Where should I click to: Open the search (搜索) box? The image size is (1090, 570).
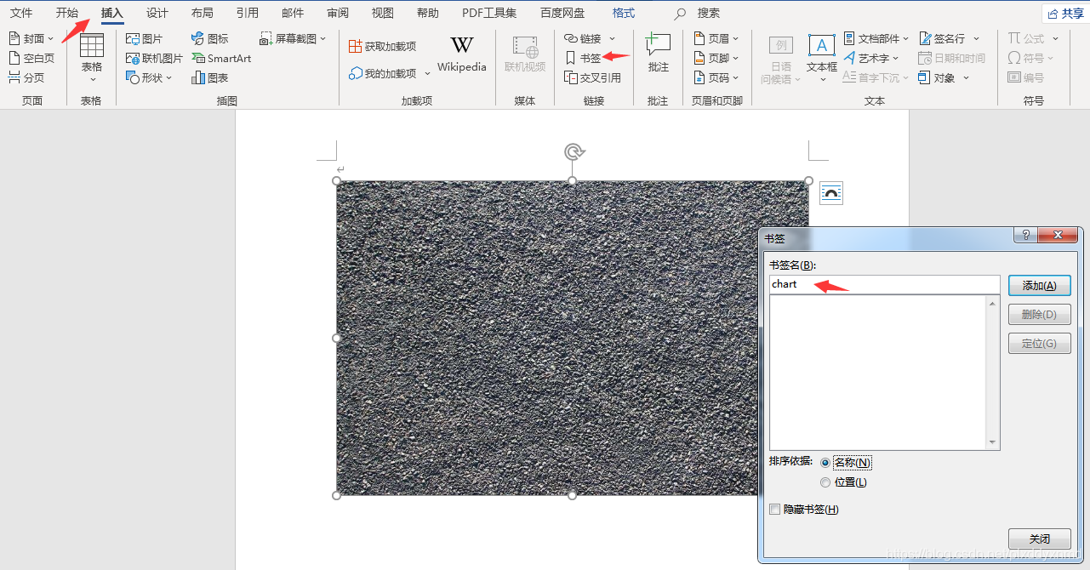[x=698, y=13]
